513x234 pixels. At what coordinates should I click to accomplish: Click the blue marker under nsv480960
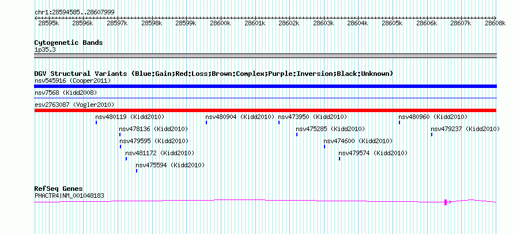tap(399, 122)
